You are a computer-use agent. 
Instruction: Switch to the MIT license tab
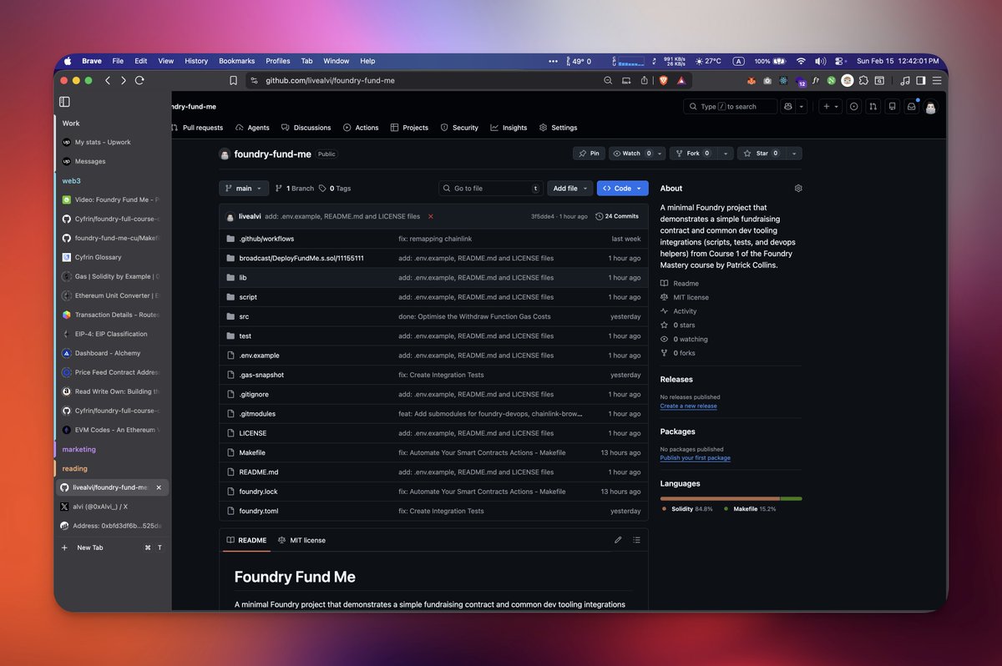pyautogui.click(x=301, y=540)
